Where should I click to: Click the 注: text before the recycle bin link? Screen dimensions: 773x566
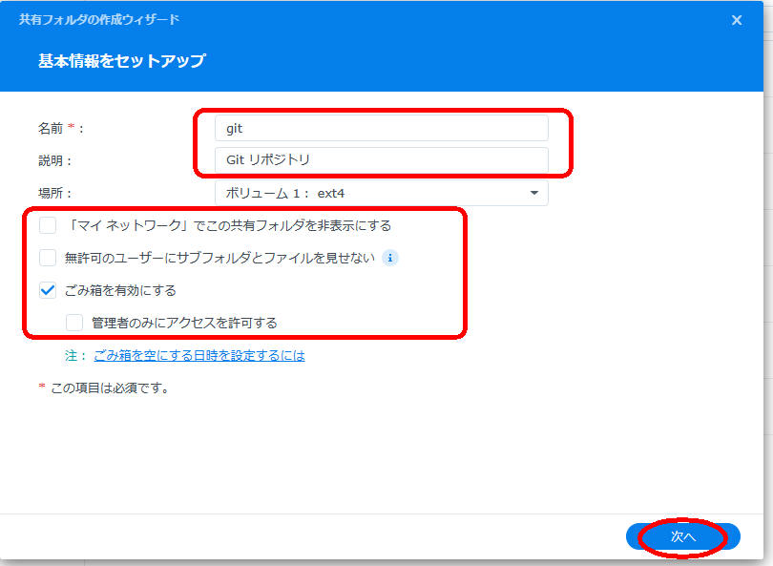tap(75, 355)
